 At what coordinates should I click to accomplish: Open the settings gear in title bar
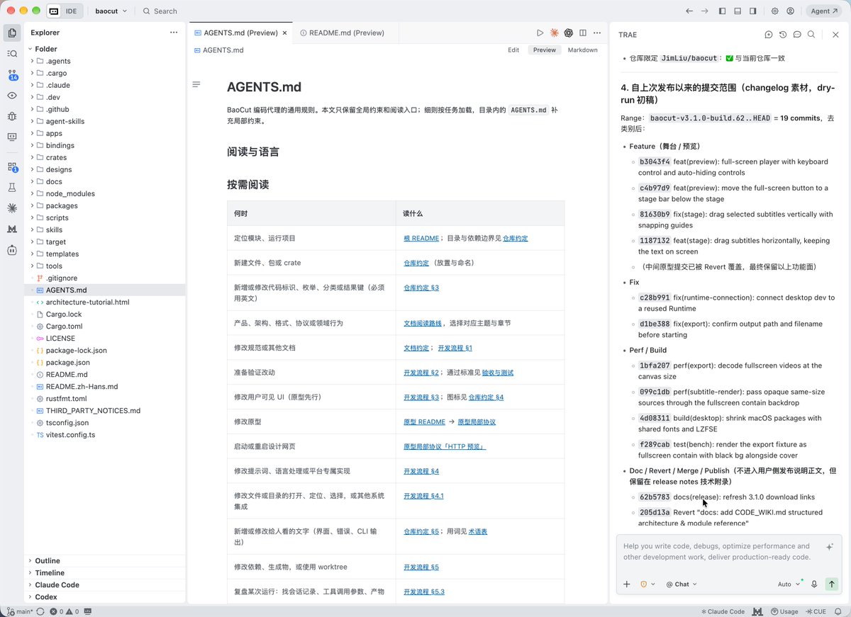[x=775, y=11]
